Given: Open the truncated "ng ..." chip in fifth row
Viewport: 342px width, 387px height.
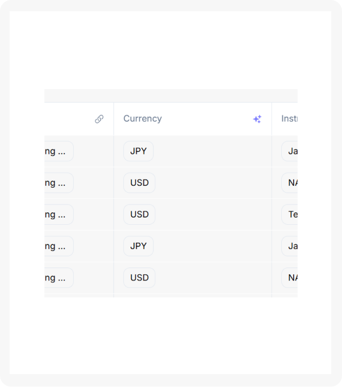Looking at the screenshot, I should pos(58,277).
